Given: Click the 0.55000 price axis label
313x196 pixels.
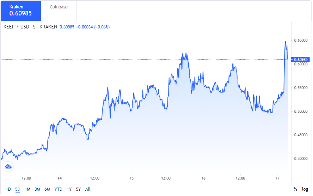Looking at the screenshot, I should (x=301, y=88).
